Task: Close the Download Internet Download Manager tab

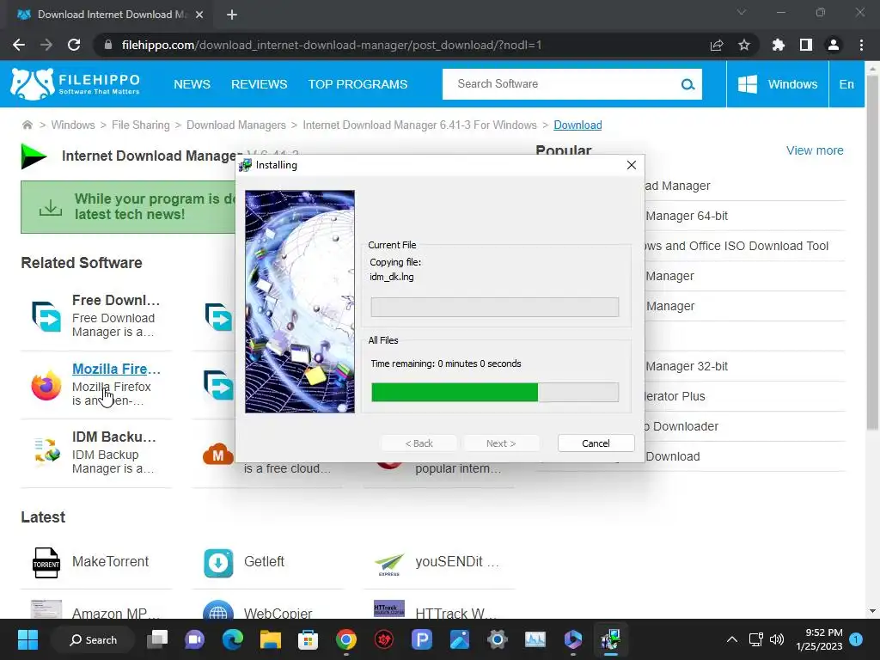Action: [199, 15]
